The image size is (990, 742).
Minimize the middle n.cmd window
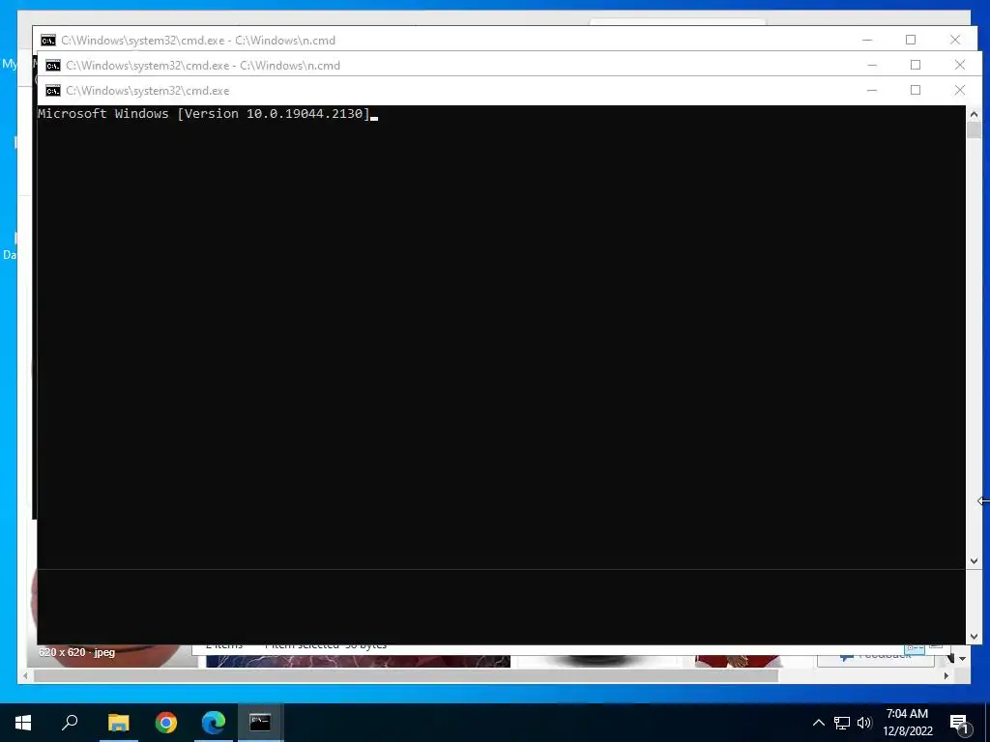click(x=872, y=65)
